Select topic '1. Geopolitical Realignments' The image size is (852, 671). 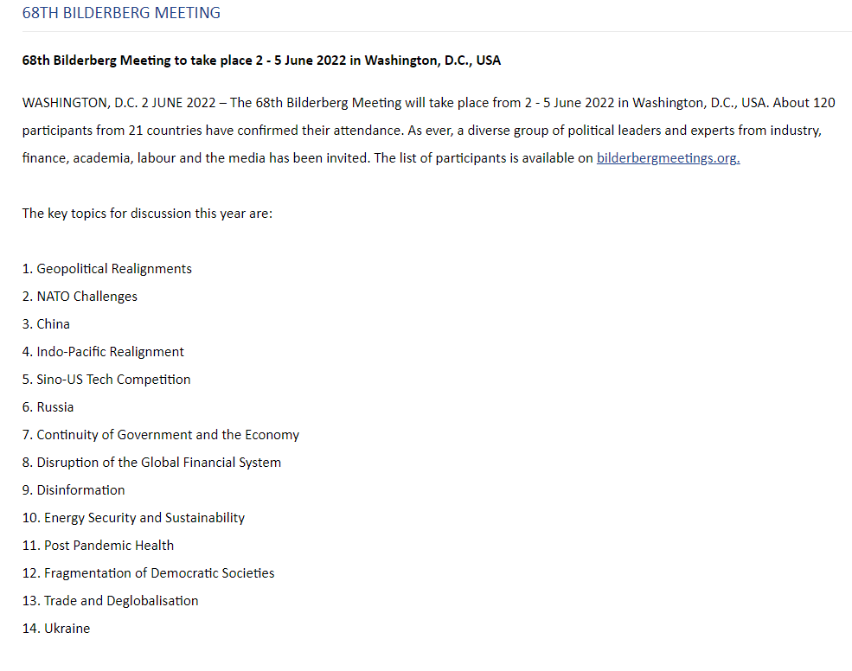click(x=107, y=269)
